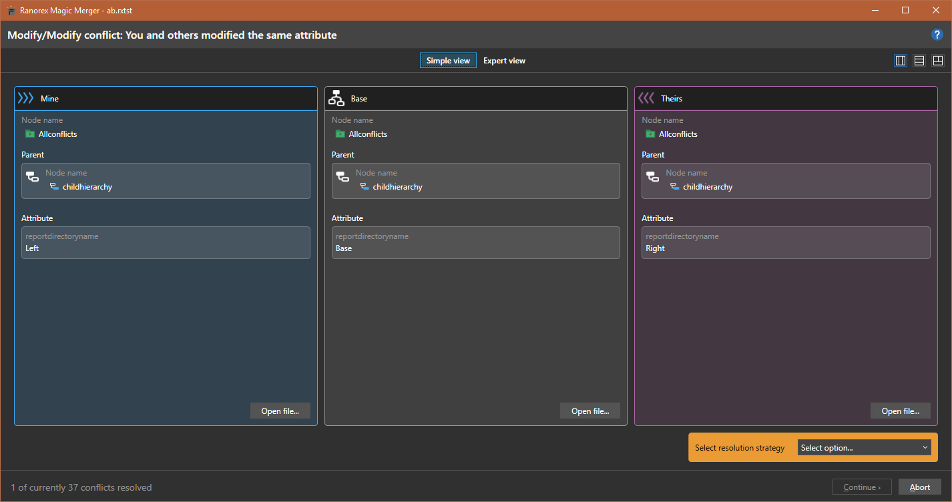Click the 'Right' attribute value
952x502 pixels.
[655, 248]
